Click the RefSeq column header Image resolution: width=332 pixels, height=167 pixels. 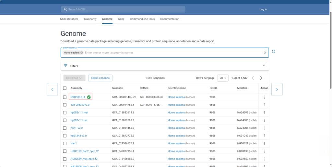[x=144, y=88]
